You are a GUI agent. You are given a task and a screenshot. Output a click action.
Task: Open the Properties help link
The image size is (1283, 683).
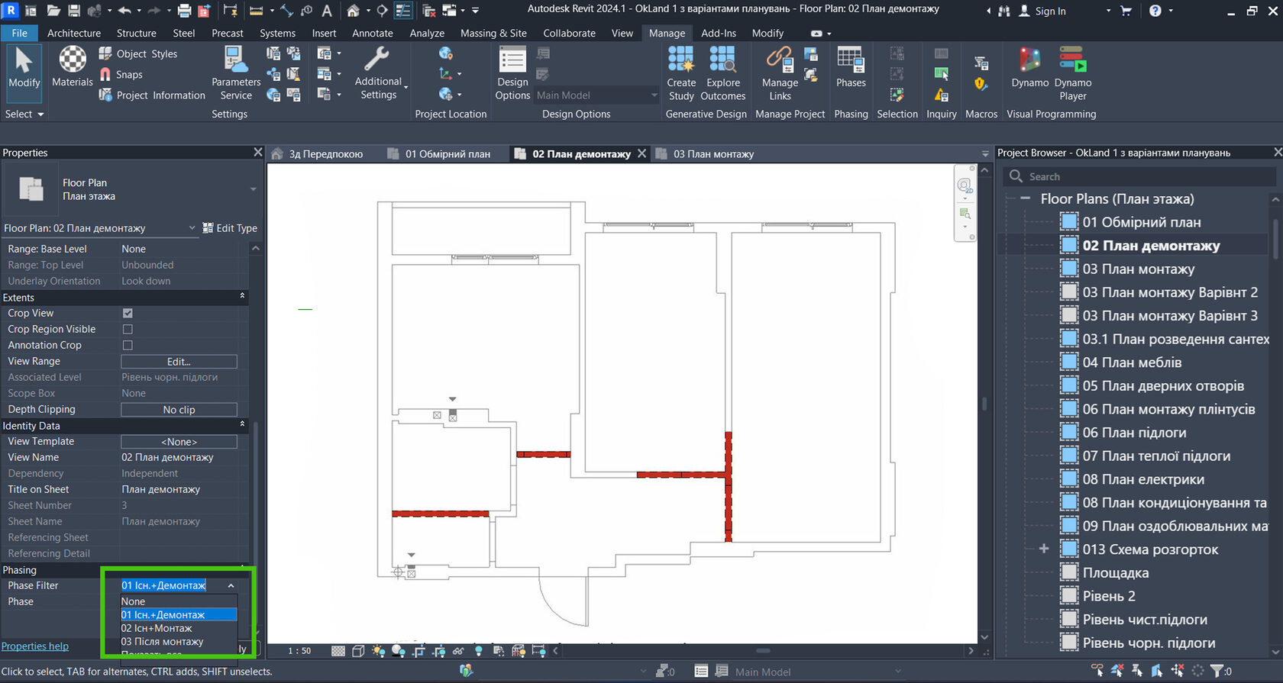coord(35,646)
